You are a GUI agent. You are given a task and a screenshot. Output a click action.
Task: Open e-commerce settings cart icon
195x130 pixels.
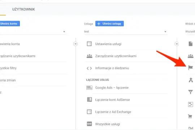(190, 116)
